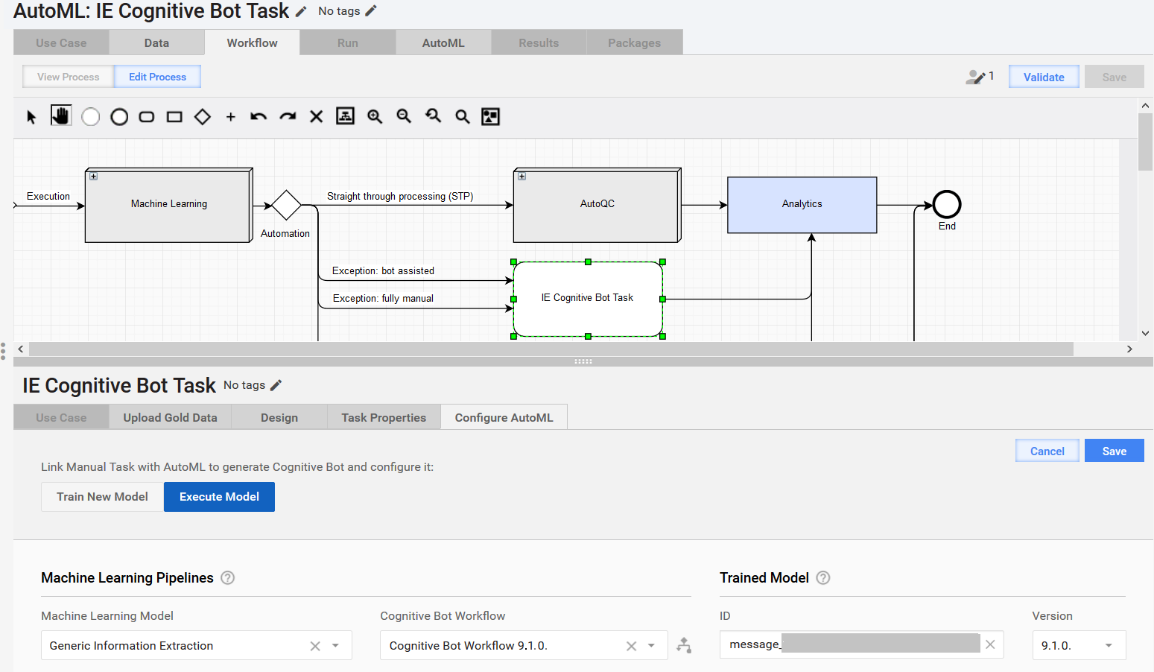Switch to Edit Process mode
This screenshot has height=672, width=1154.
[x=157, y=77]
